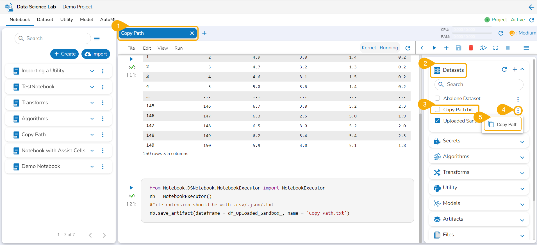Switch to the Dataset tab
Image resolution: width=537 pixels, height=245 pixels.
[45, 20]
